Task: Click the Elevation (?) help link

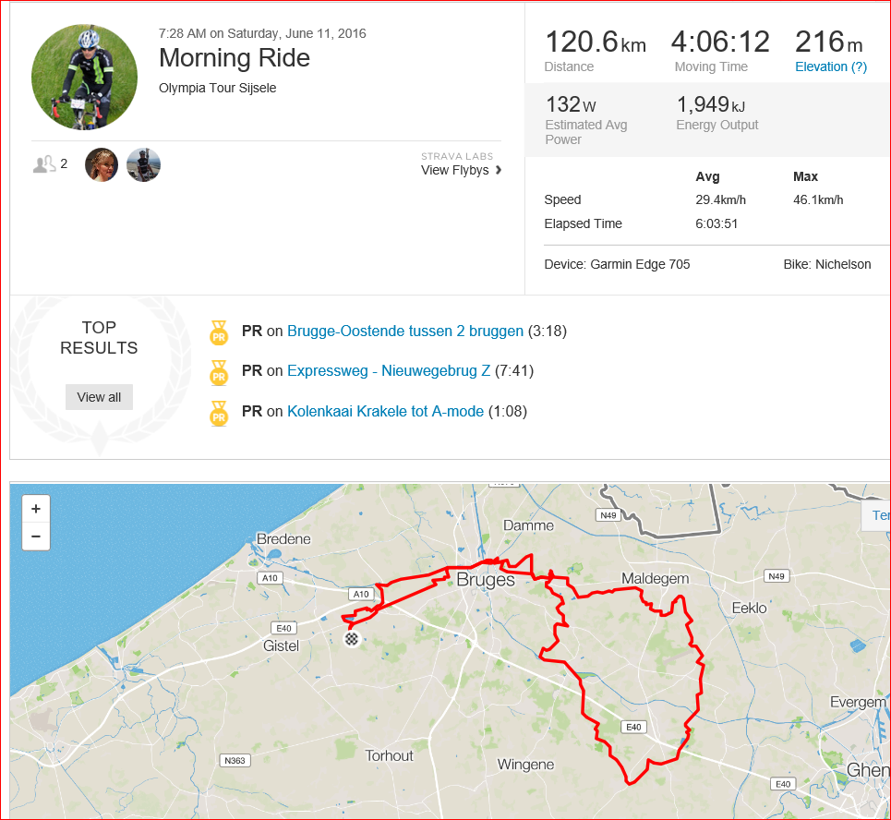Action: tap(831, 66)
